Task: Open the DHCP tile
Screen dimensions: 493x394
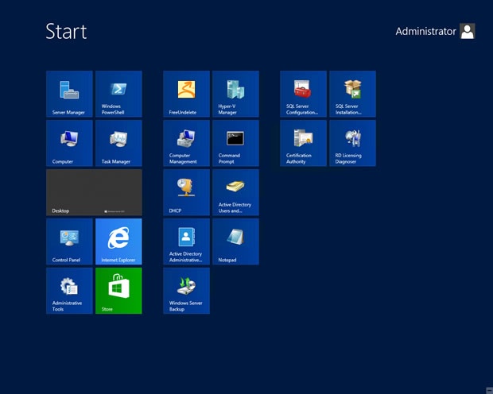Action: (x=186, y=192)
